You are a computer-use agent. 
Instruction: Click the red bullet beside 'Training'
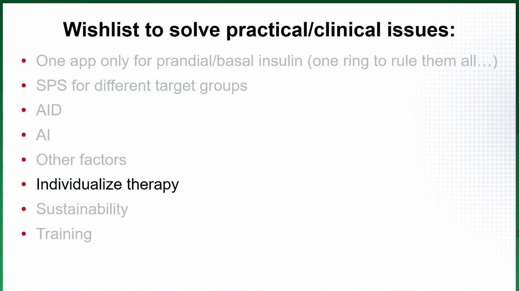24,234
